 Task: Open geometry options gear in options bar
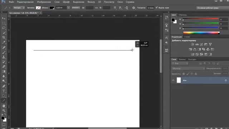133,8
